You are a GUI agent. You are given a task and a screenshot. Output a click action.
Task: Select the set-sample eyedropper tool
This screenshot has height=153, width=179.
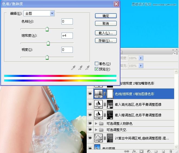(73, 68)
